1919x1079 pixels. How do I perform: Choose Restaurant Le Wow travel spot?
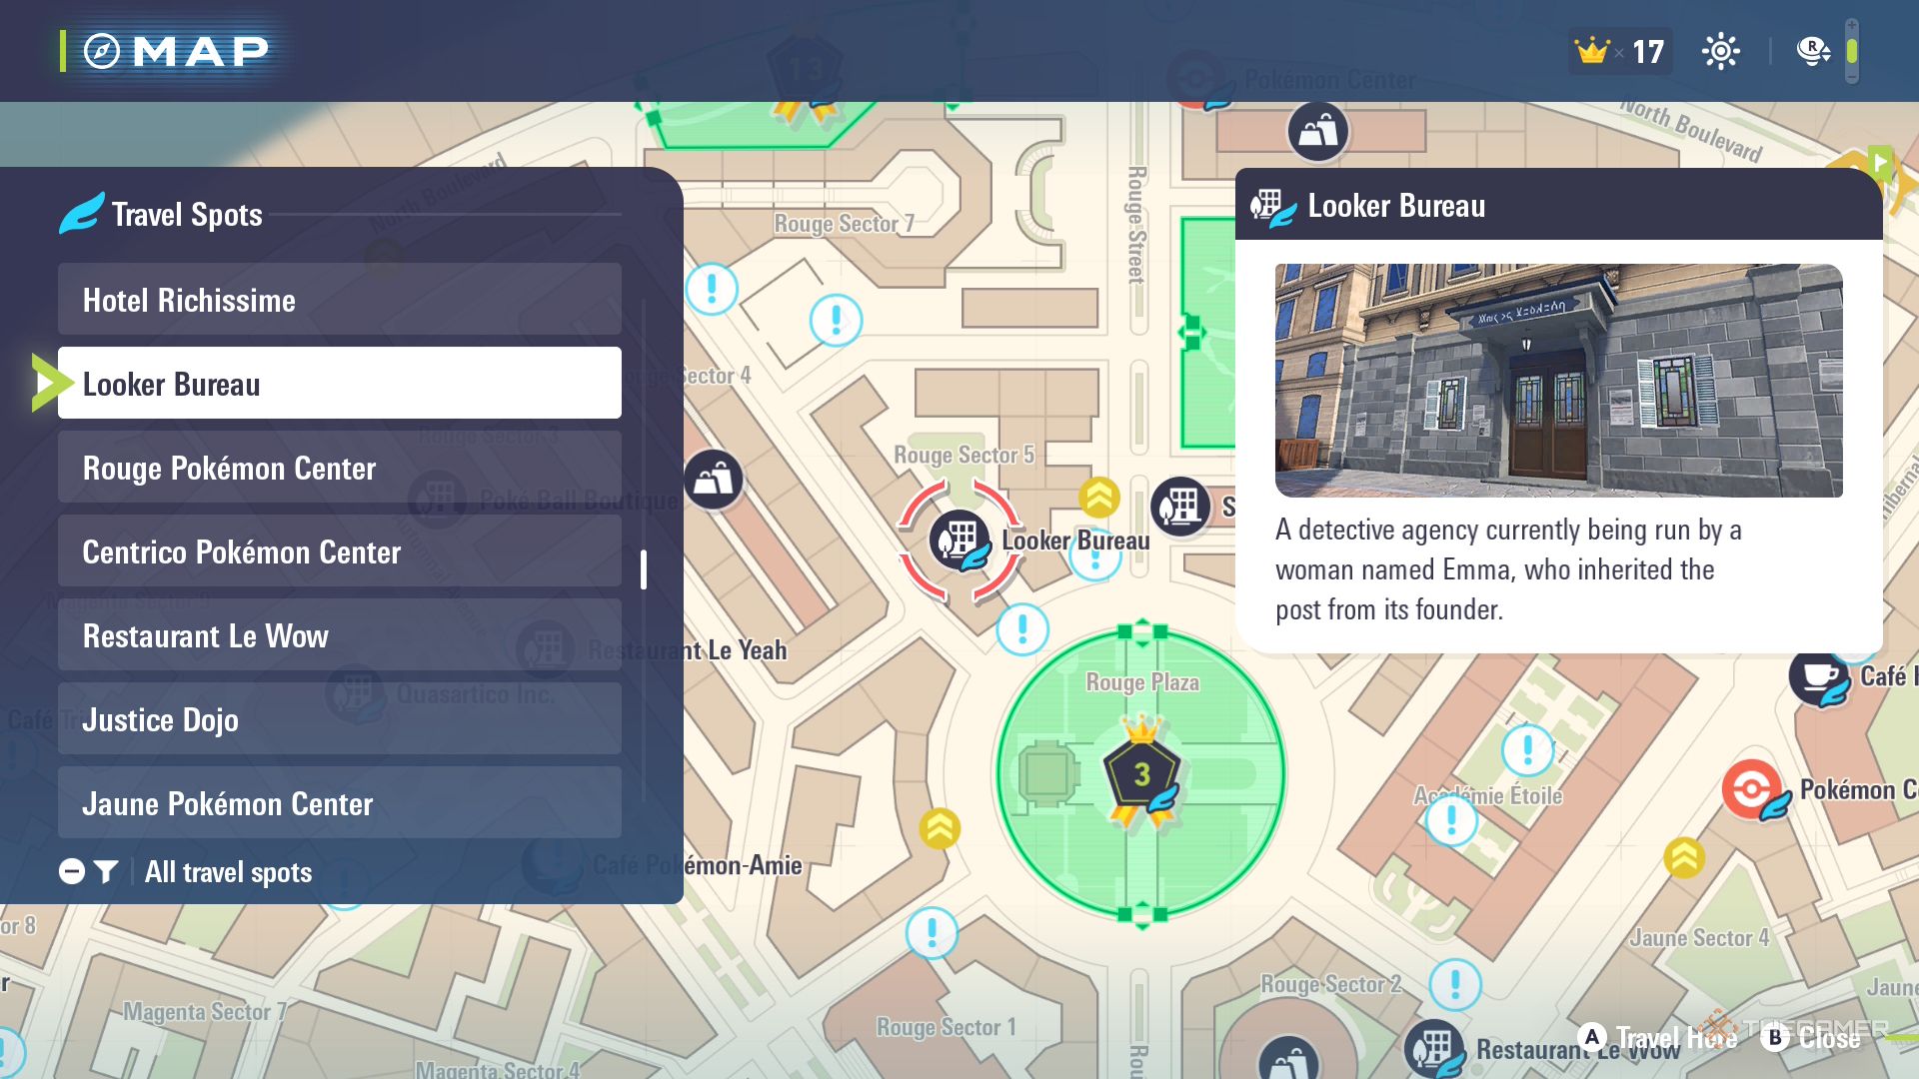pyautogui.click(x=339, y=635)
